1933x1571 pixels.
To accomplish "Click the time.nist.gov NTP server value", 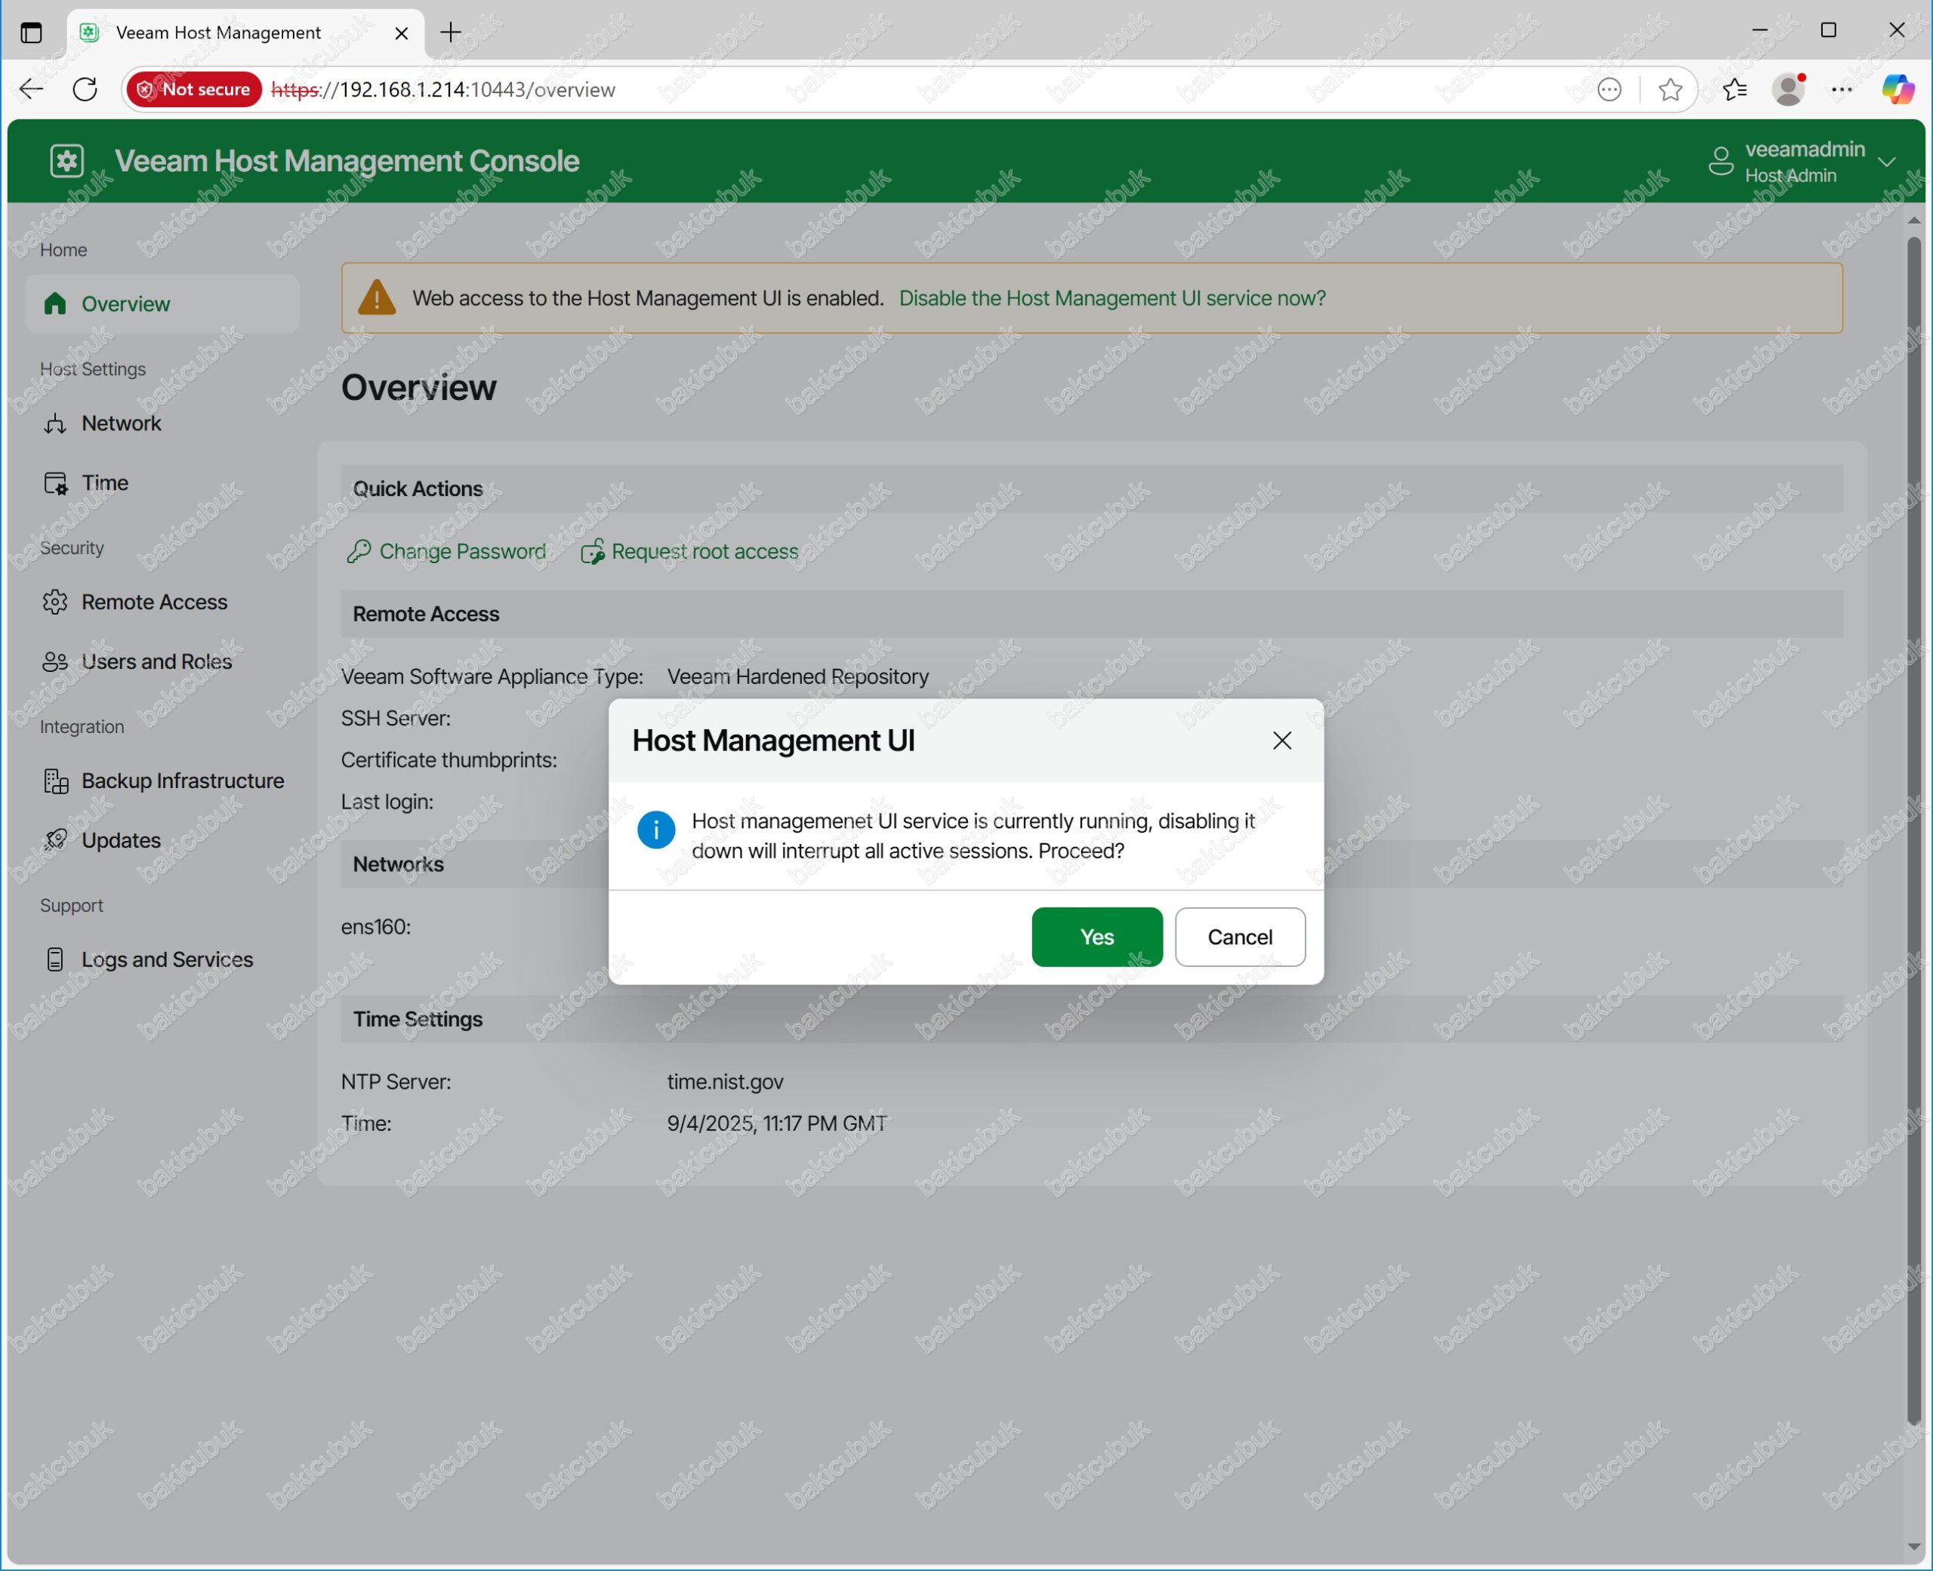I will [x=725, y=1081].
